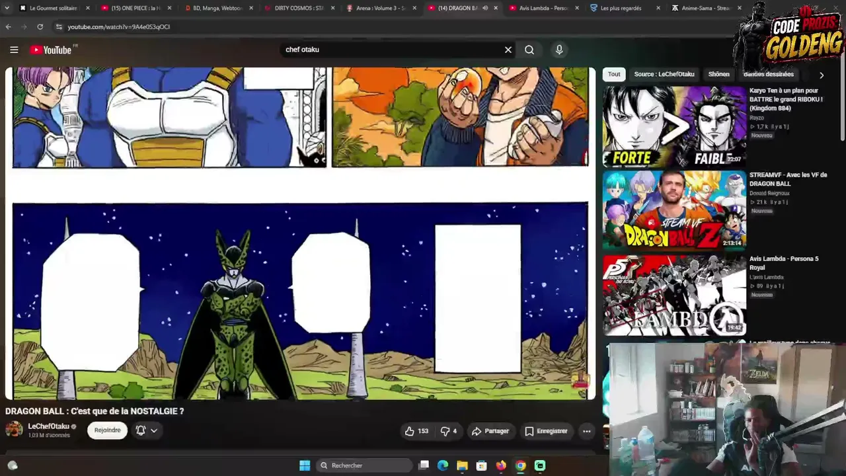Select the 'Shōnen' filter chip
Image resolution: width=846 pixels, height=476 pixels.
click(x=718, y=74)
